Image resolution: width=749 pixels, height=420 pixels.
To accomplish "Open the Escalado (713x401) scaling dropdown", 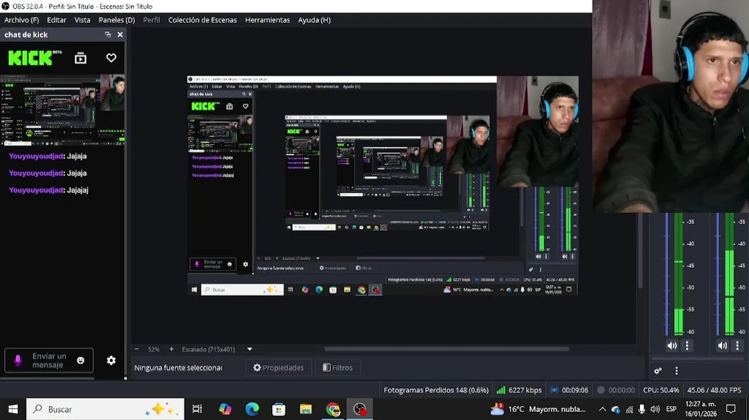I will click(217, 349).
